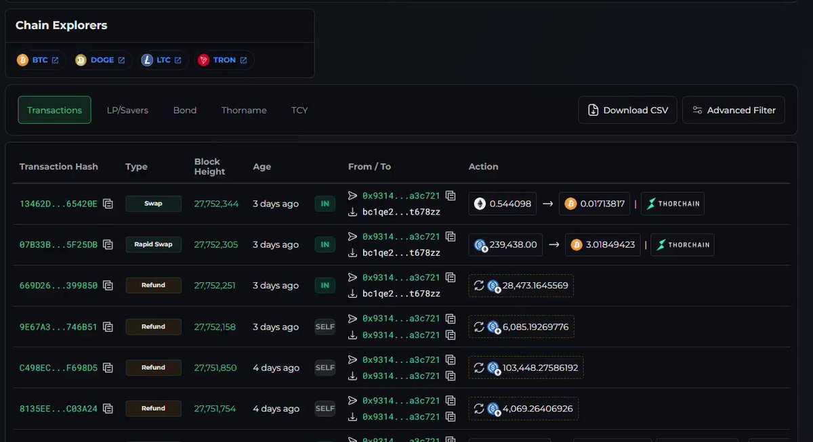Open the TRON chain explorer link
Screen dimensions: 813x442
coord(224,60)
